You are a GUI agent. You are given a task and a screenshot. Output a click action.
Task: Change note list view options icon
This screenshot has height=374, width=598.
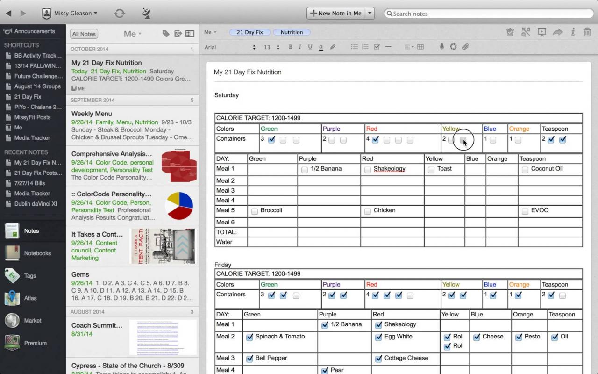tap(190, 34)
